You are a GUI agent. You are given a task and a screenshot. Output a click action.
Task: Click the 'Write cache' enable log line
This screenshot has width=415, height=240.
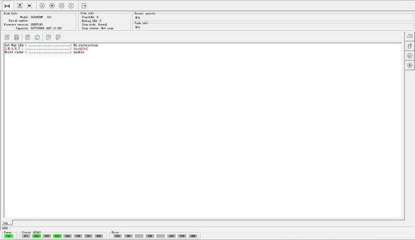tap(44, 52)
